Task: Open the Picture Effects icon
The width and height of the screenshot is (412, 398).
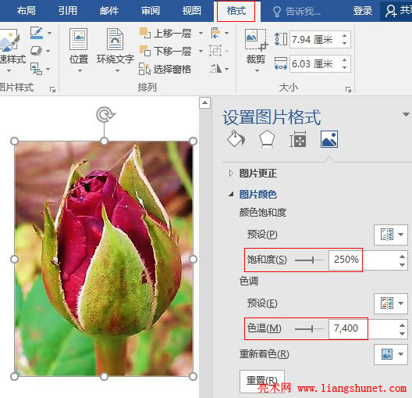Action: [36, 51]
